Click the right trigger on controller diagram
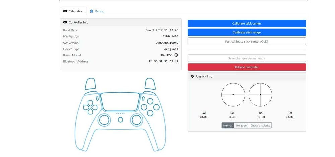Screen dimensions: 335x157 [x=150, y=84]
